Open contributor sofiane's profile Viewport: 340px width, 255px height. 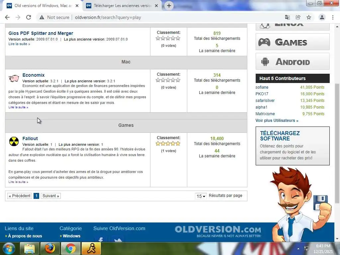pos(262,87)
